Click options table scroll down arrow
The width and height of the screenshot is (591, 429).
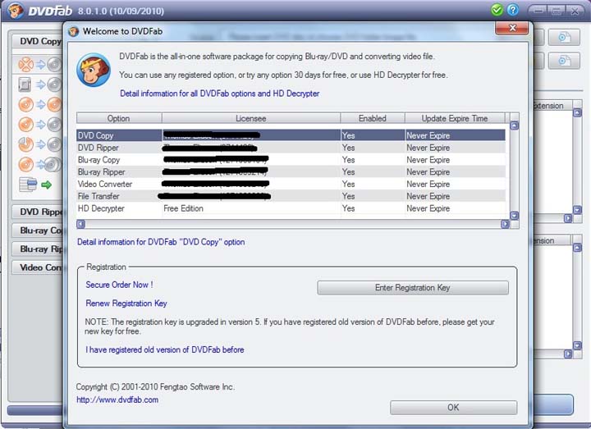514,216
